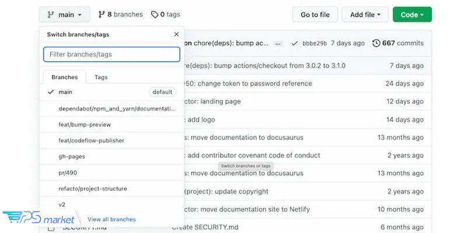
Task: Choose the refacto/project-structure branch
Action: point(111,188)
